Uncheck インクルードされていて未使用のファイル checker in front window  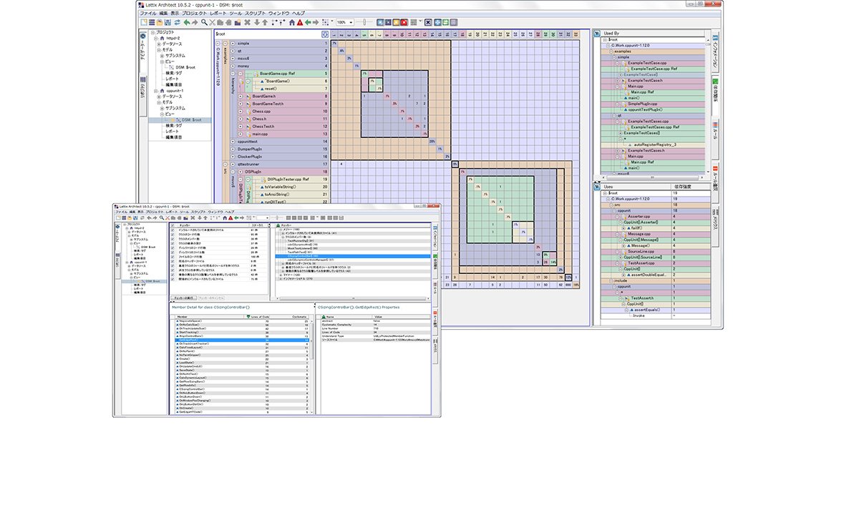(173, 230)
